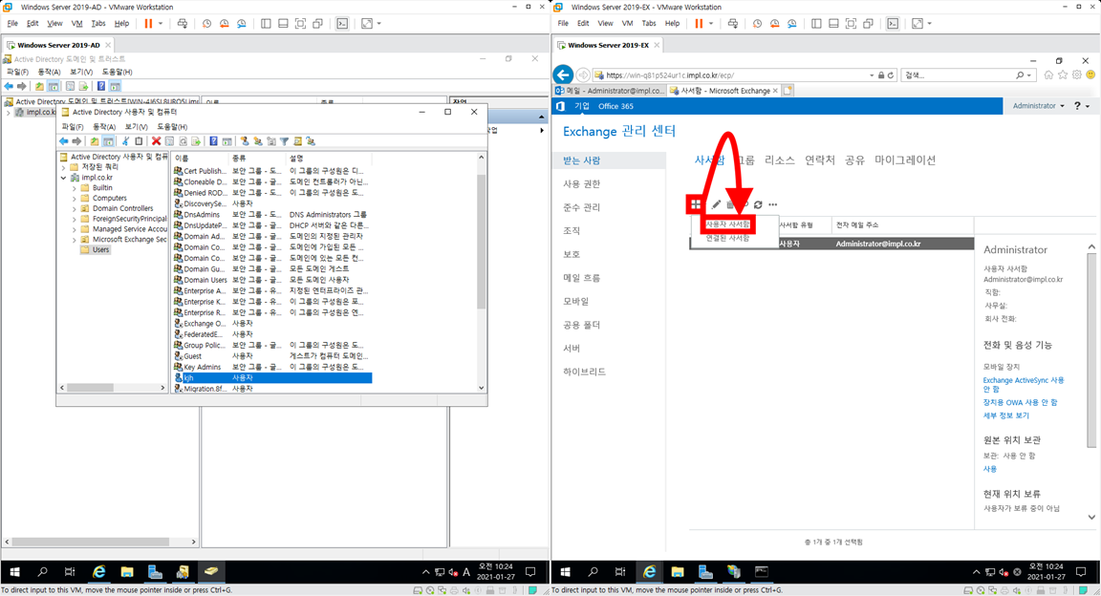Click the Create new group icon in Users and Computers toolbar
Screen dimensions: 1101x596
click(258, 141)
